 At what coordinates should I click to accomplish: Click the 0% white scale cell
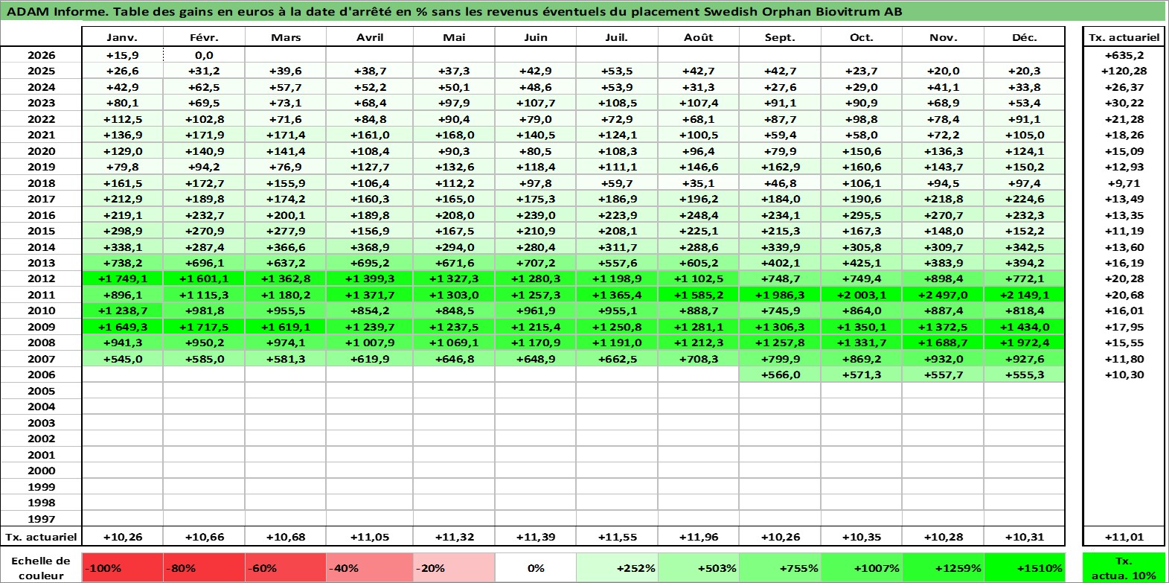536,567
